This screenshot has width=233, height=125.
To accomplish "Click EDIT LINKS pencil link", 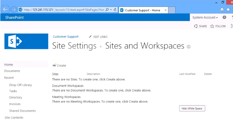I will coord(98,37).
